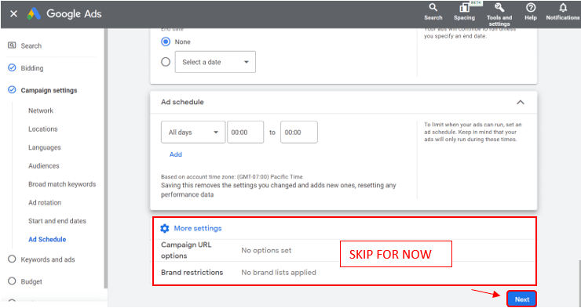Click the ad schedule start time field

click(x=245, y=132)
